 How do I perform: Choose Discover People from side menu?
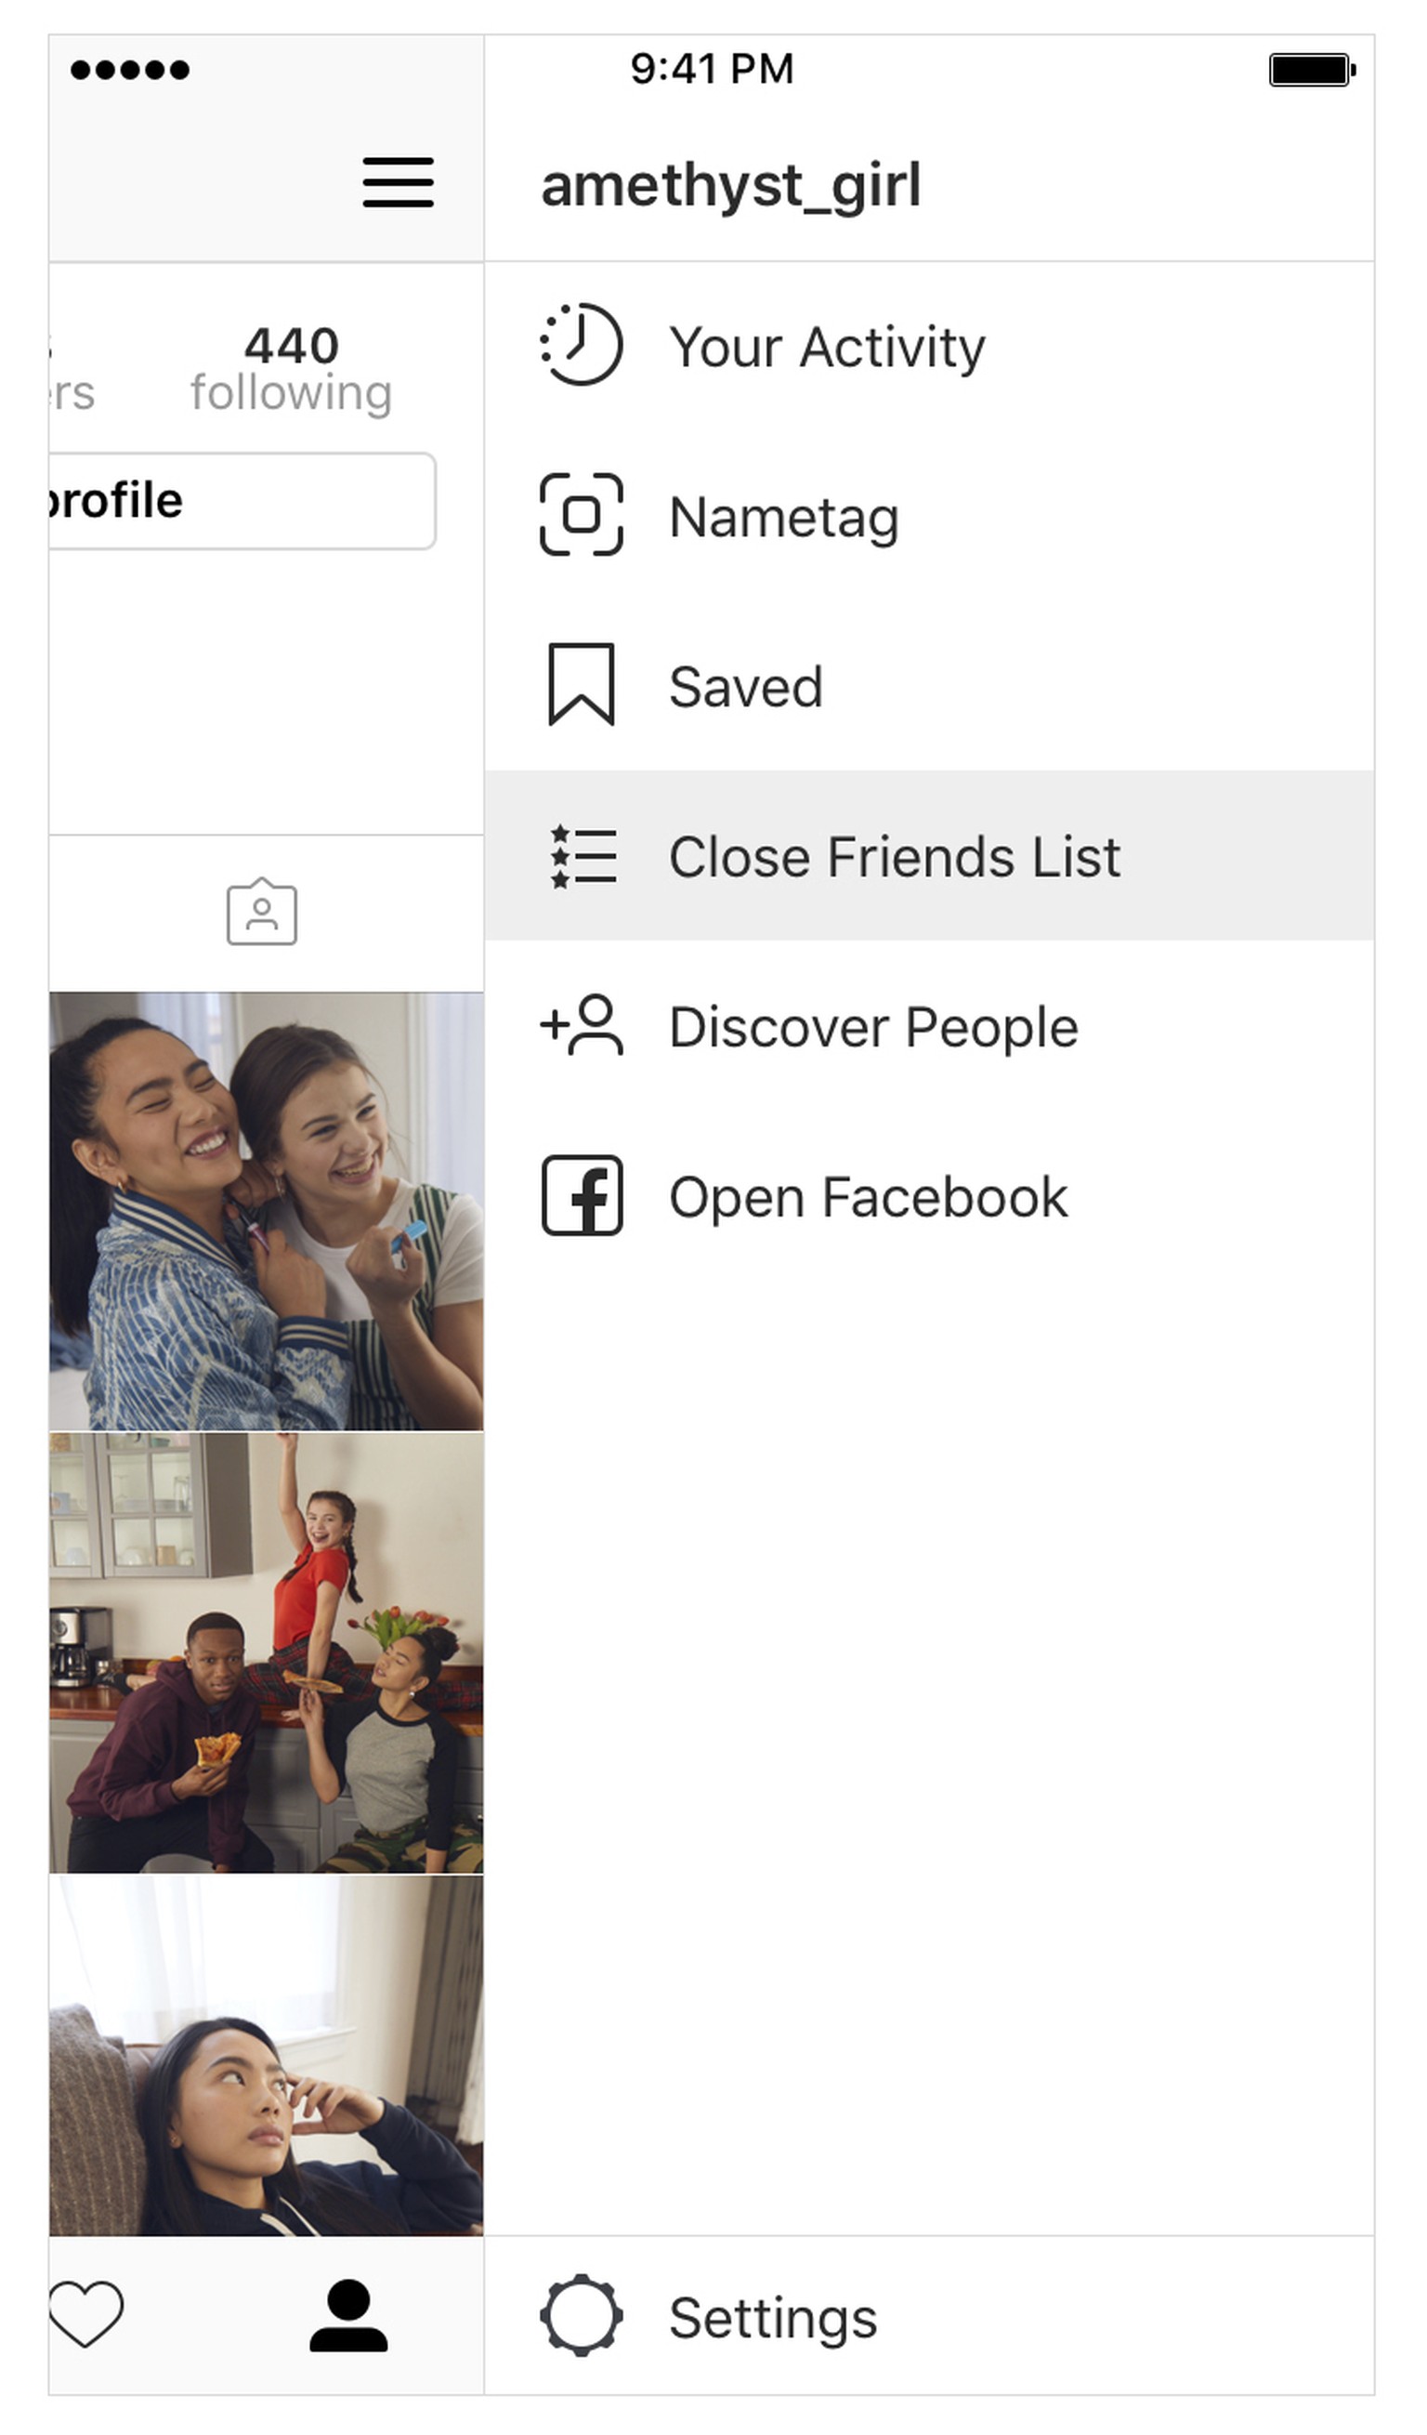872,1027
